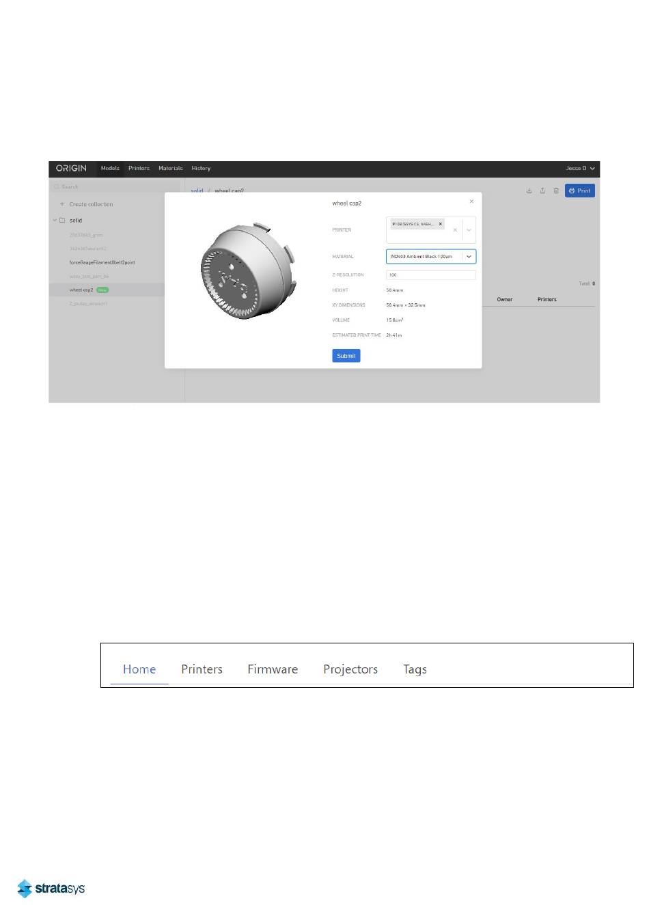Viewport: 649px width, 905px height.
Task: Click the XY Dimensions value 58.4mm × 32.5mm
Action: 406,305
